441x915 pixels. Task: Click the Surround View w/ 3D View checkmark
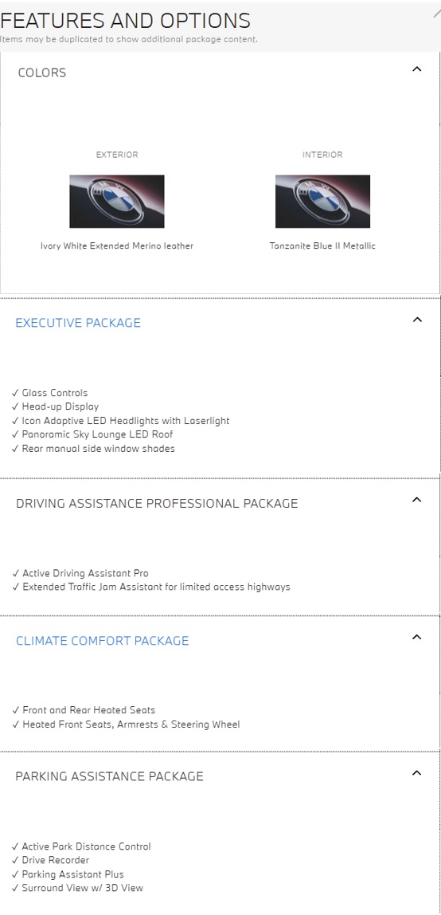point(15,888)
